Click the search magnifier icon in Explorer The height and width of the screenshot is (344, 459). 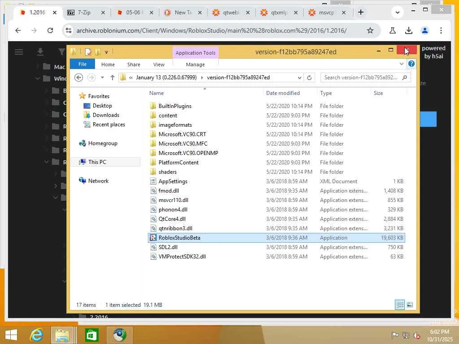[x=405, y=77]
